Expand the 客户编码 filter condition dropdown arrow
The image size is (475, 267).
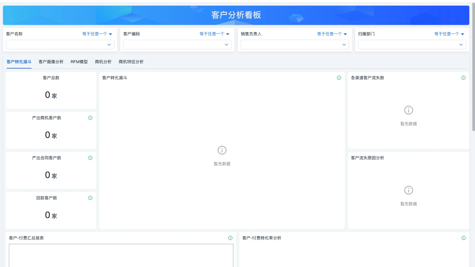click(228, 34)
